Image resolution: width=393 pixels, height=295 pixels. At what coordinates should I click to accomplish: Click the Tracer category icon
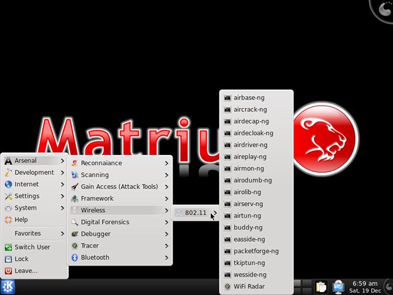[74, 246]
